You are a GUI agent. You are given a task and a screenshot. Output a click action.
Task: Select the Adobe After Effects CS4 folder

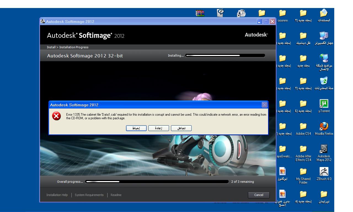click(x=303, y=153)
